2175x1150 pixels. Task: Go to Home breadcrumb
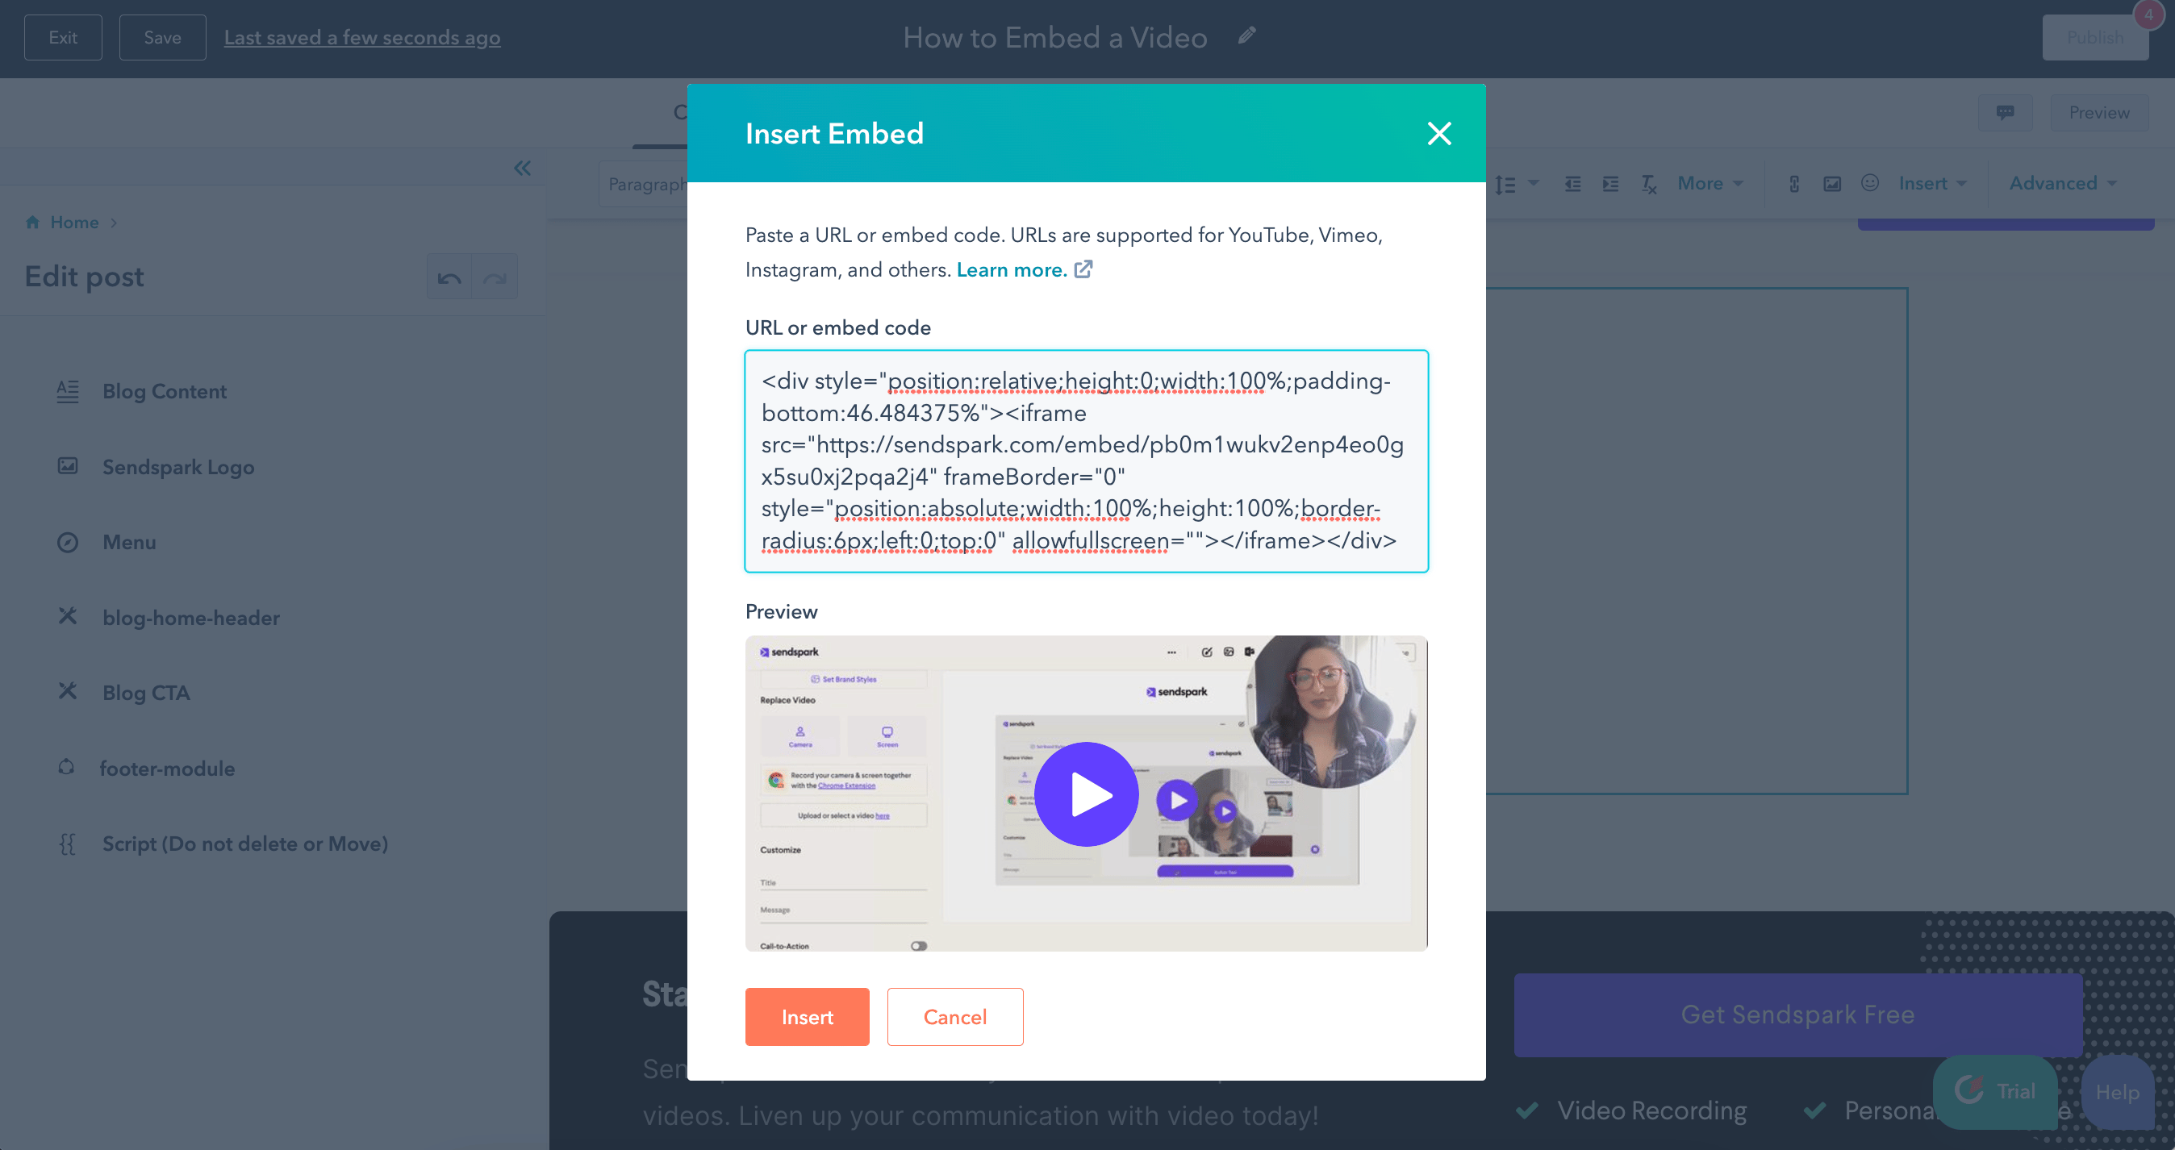tap(74, 222)
